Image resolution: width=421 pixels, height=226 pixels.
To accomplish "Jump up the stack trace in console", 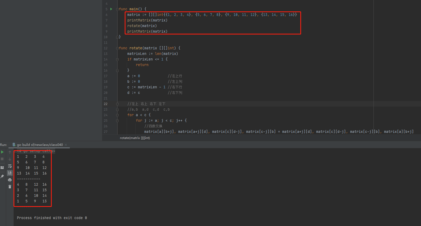I will [10, 152].
